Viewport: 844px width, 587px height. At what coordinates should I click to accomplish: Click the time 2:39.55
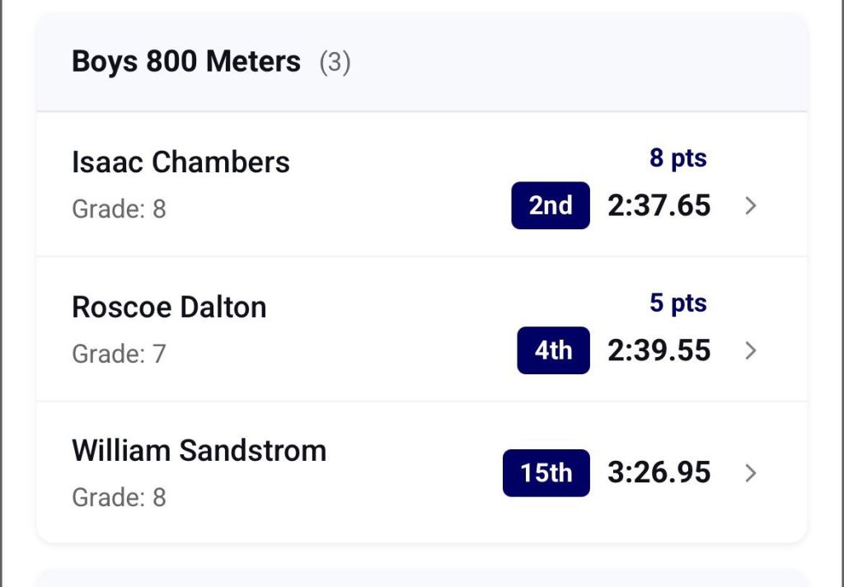tap(659, 350)
